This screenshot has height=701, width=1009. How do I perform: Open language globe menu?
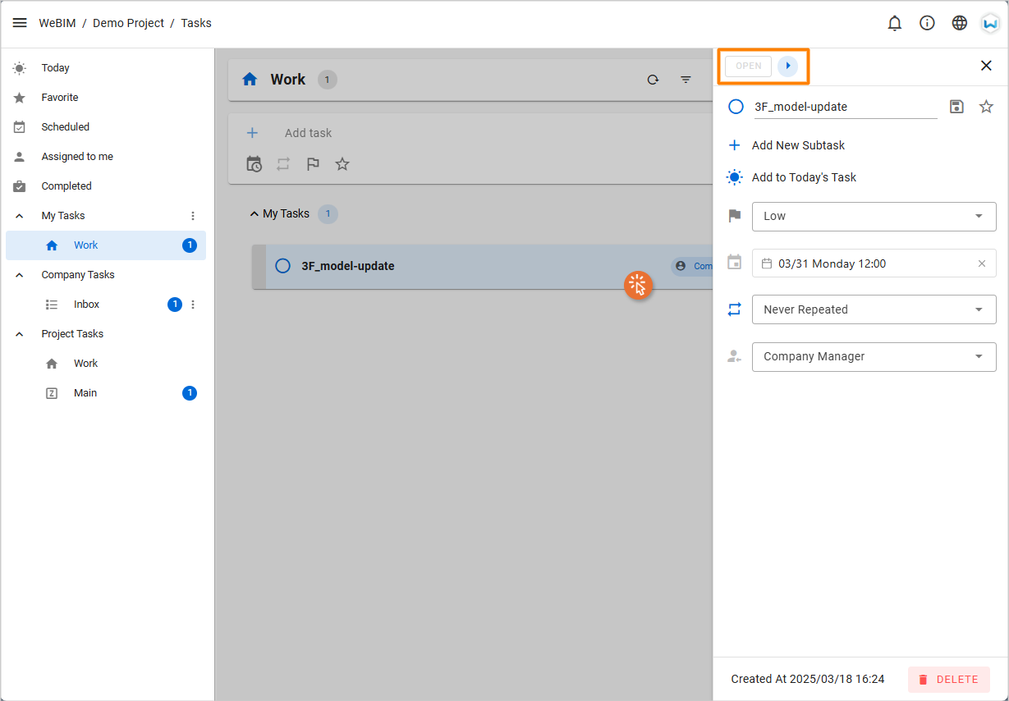959,23
